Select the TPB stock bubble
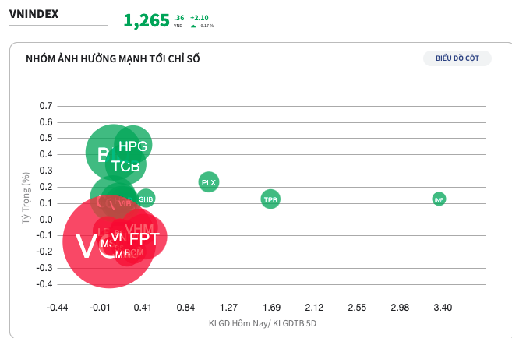Image resolution: width=512 pixels, height=338 pixels. 270,199
